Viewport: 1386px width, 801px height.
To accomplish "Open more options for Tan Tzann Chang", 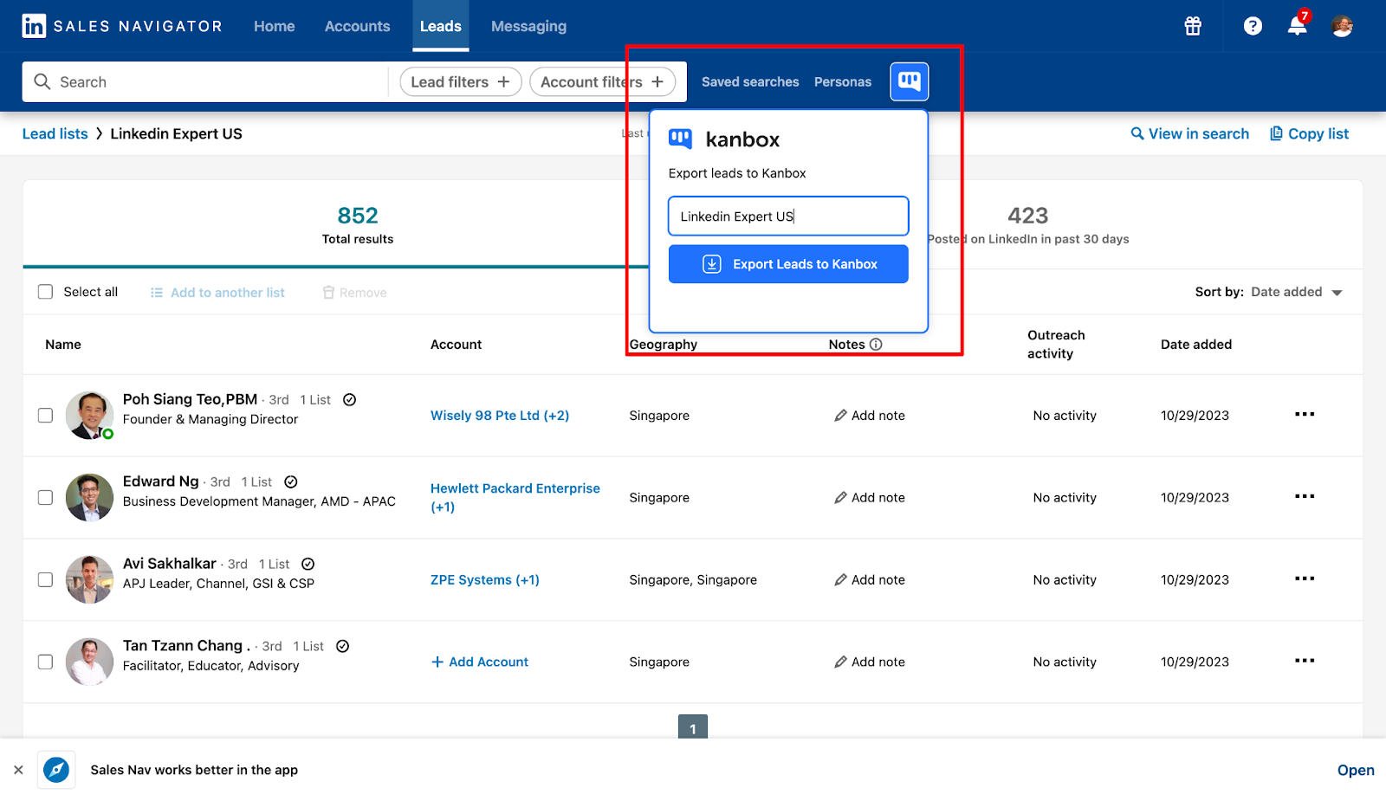I will coord(1305,661).
